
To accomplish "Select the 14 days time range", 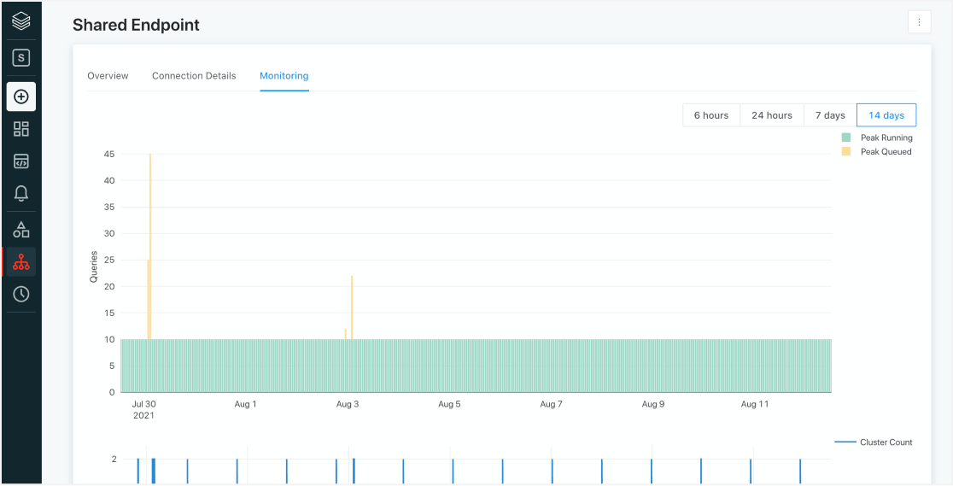I will point(886,115).
